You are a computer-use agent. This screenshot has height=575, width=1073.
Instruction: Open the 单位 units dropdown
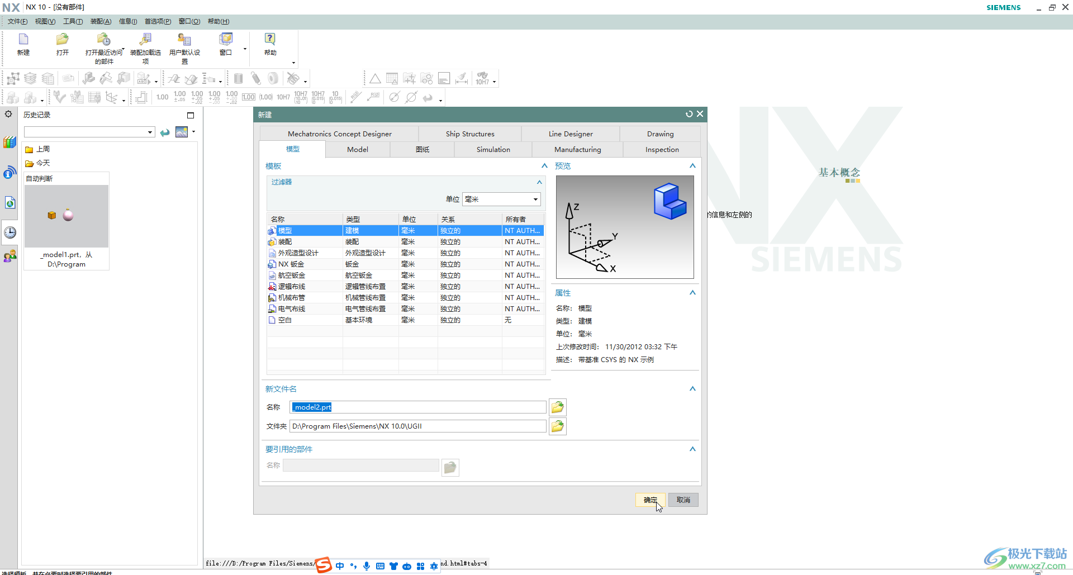click(535, 199)
